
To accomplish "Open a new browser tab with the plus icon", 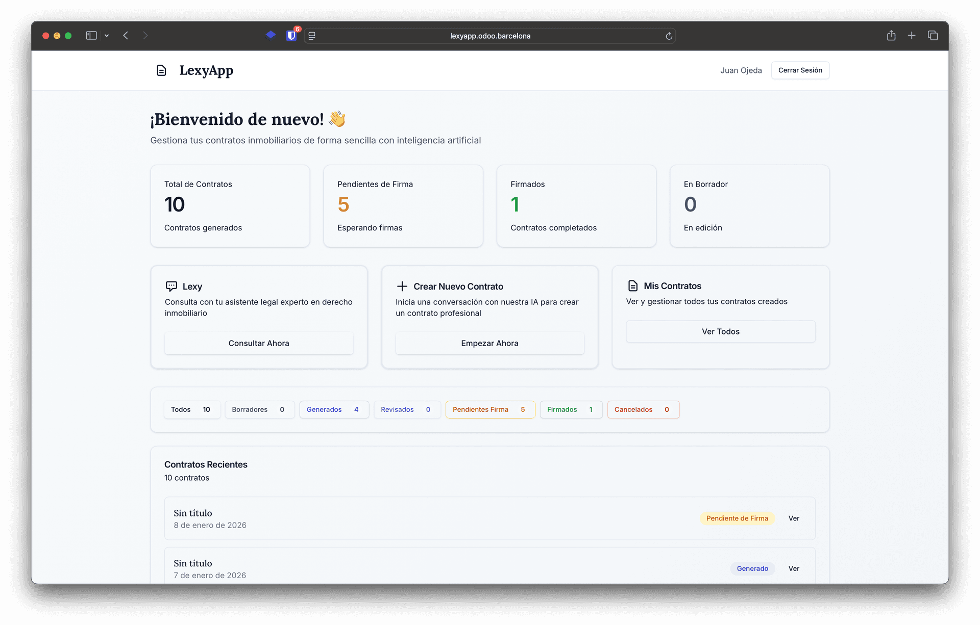I will 912,35.
